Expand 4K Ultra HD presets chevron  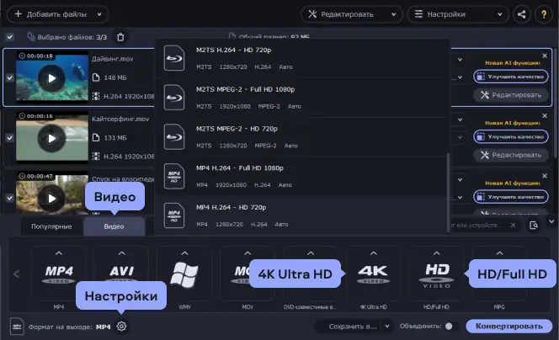click(373, 253)
